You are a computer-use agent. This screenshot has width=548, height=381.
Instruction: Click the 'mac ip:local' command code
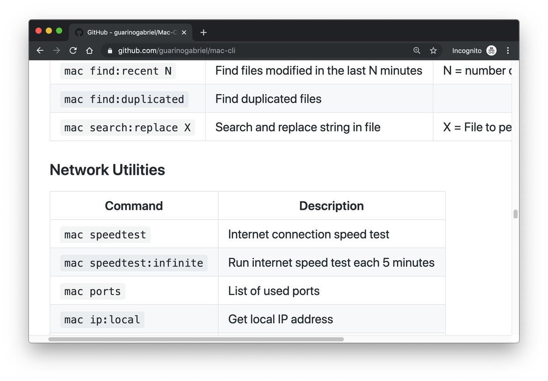(102, 320)
